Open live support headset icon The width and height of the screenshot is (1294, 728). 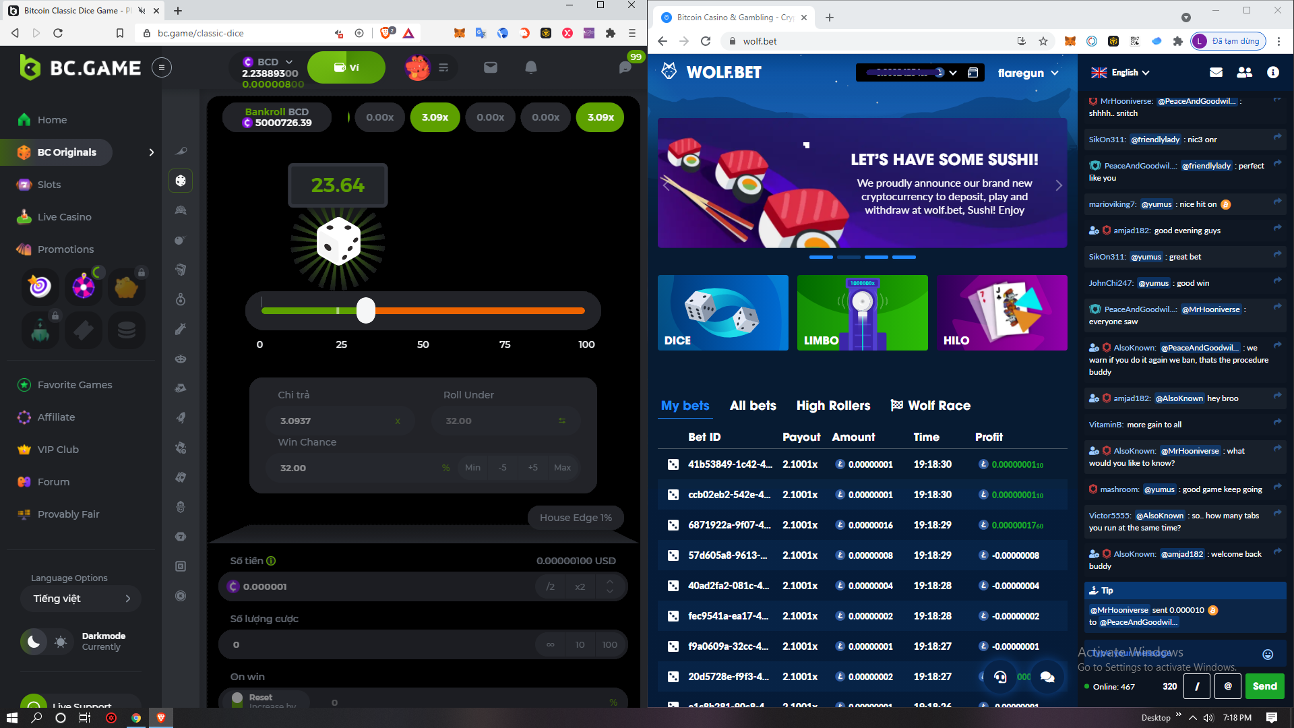1000,677
